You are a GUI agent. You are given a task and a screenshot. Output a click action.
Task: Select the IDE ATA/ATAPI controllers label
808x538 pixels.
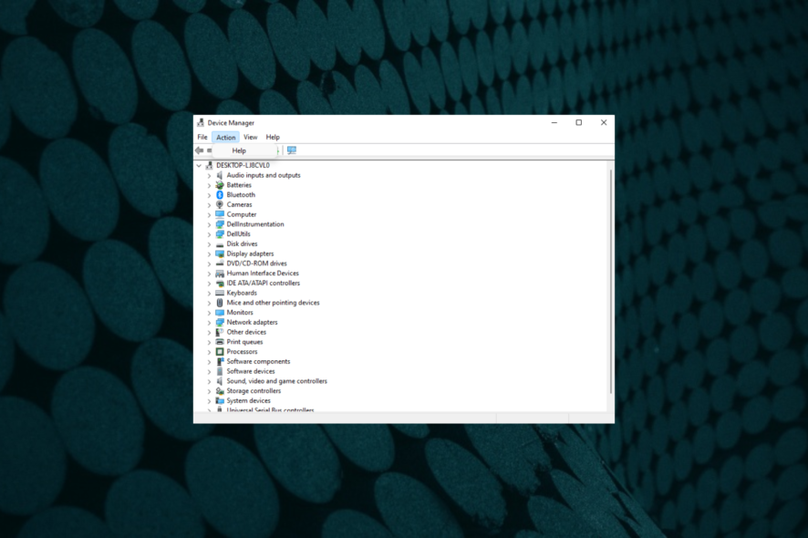[x=263, y=283]
